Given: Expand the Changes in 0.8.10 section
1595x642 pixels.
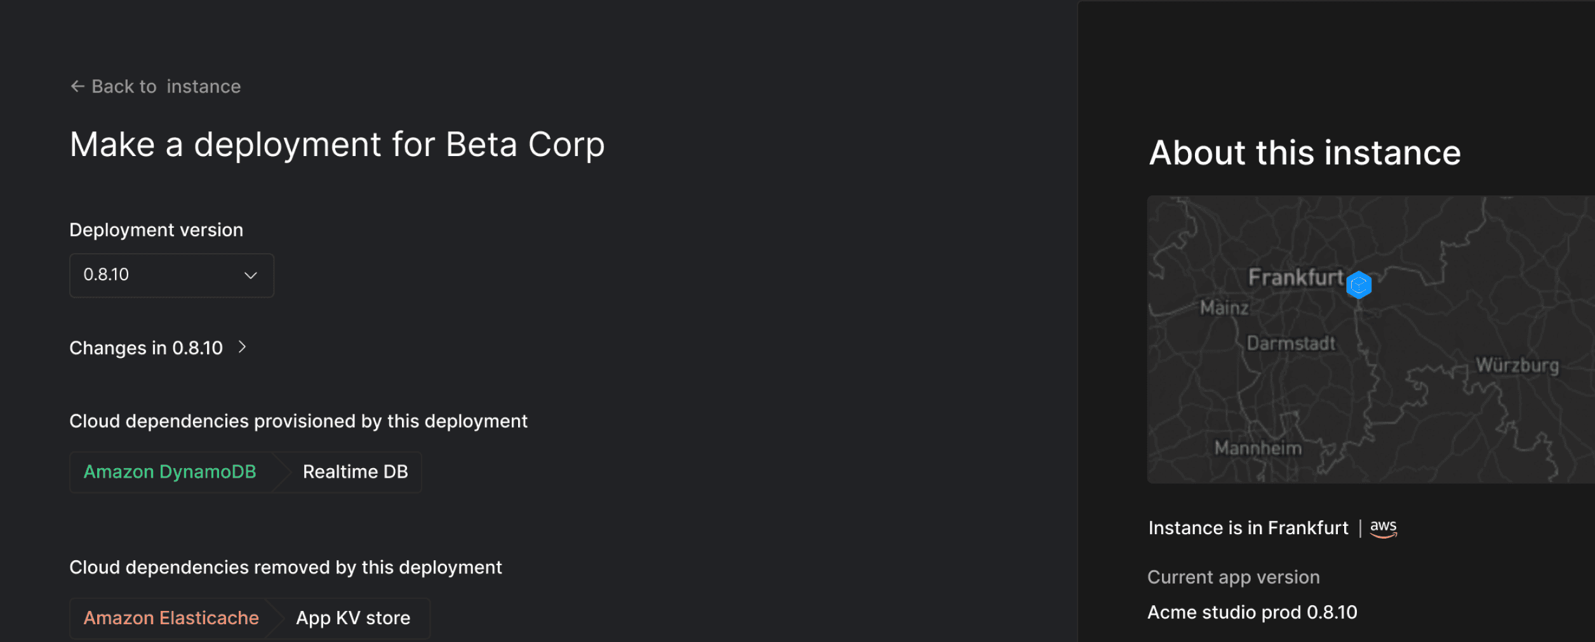Looking at the screenshot, I should click(x=146, y=348).
